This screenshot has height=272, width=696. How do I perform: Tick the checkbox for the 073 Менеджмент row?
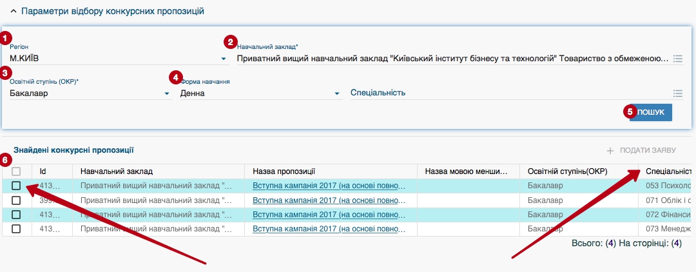pos(16,229)
